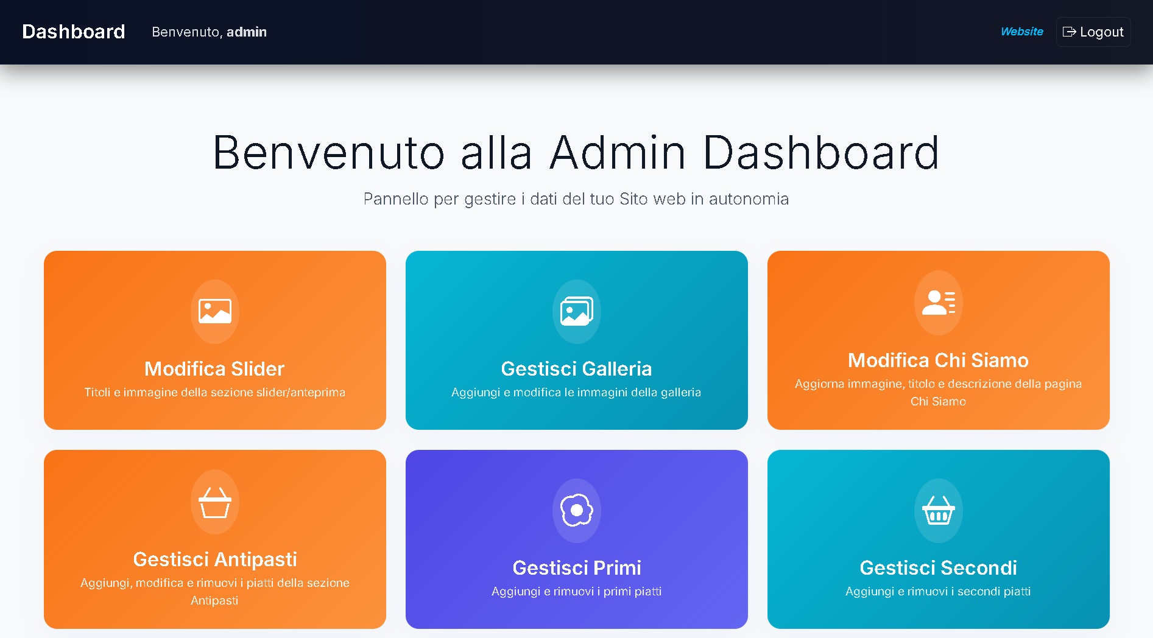The height and width of the screenshot is (638, 1153).
Task: Open the Modifica Slider card
Action: [x=214, y=340]
